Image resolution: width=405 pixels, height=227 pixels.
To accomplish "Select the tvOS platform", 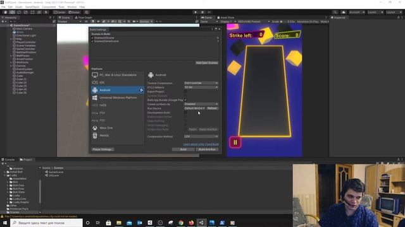I will [118, 105].
